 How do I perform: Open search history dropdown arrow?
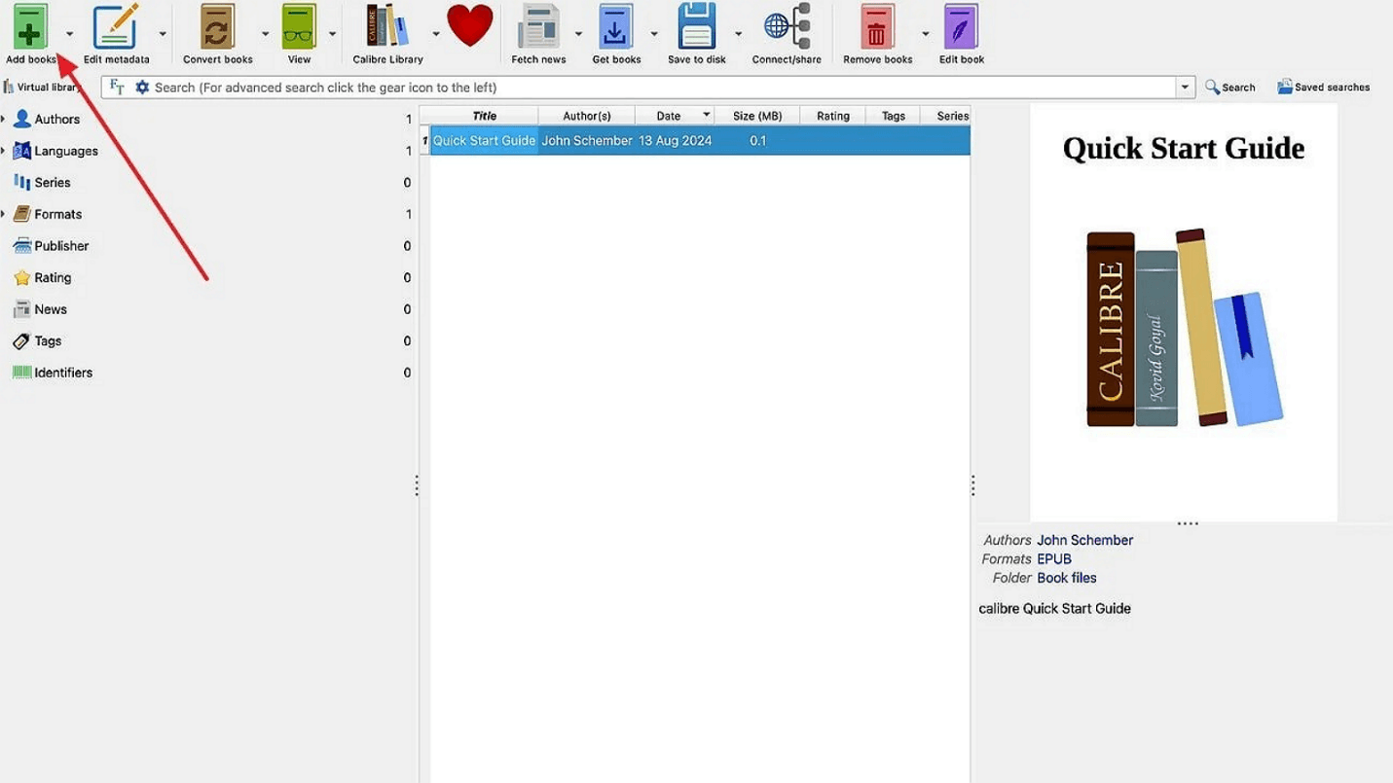point(1185,87)
